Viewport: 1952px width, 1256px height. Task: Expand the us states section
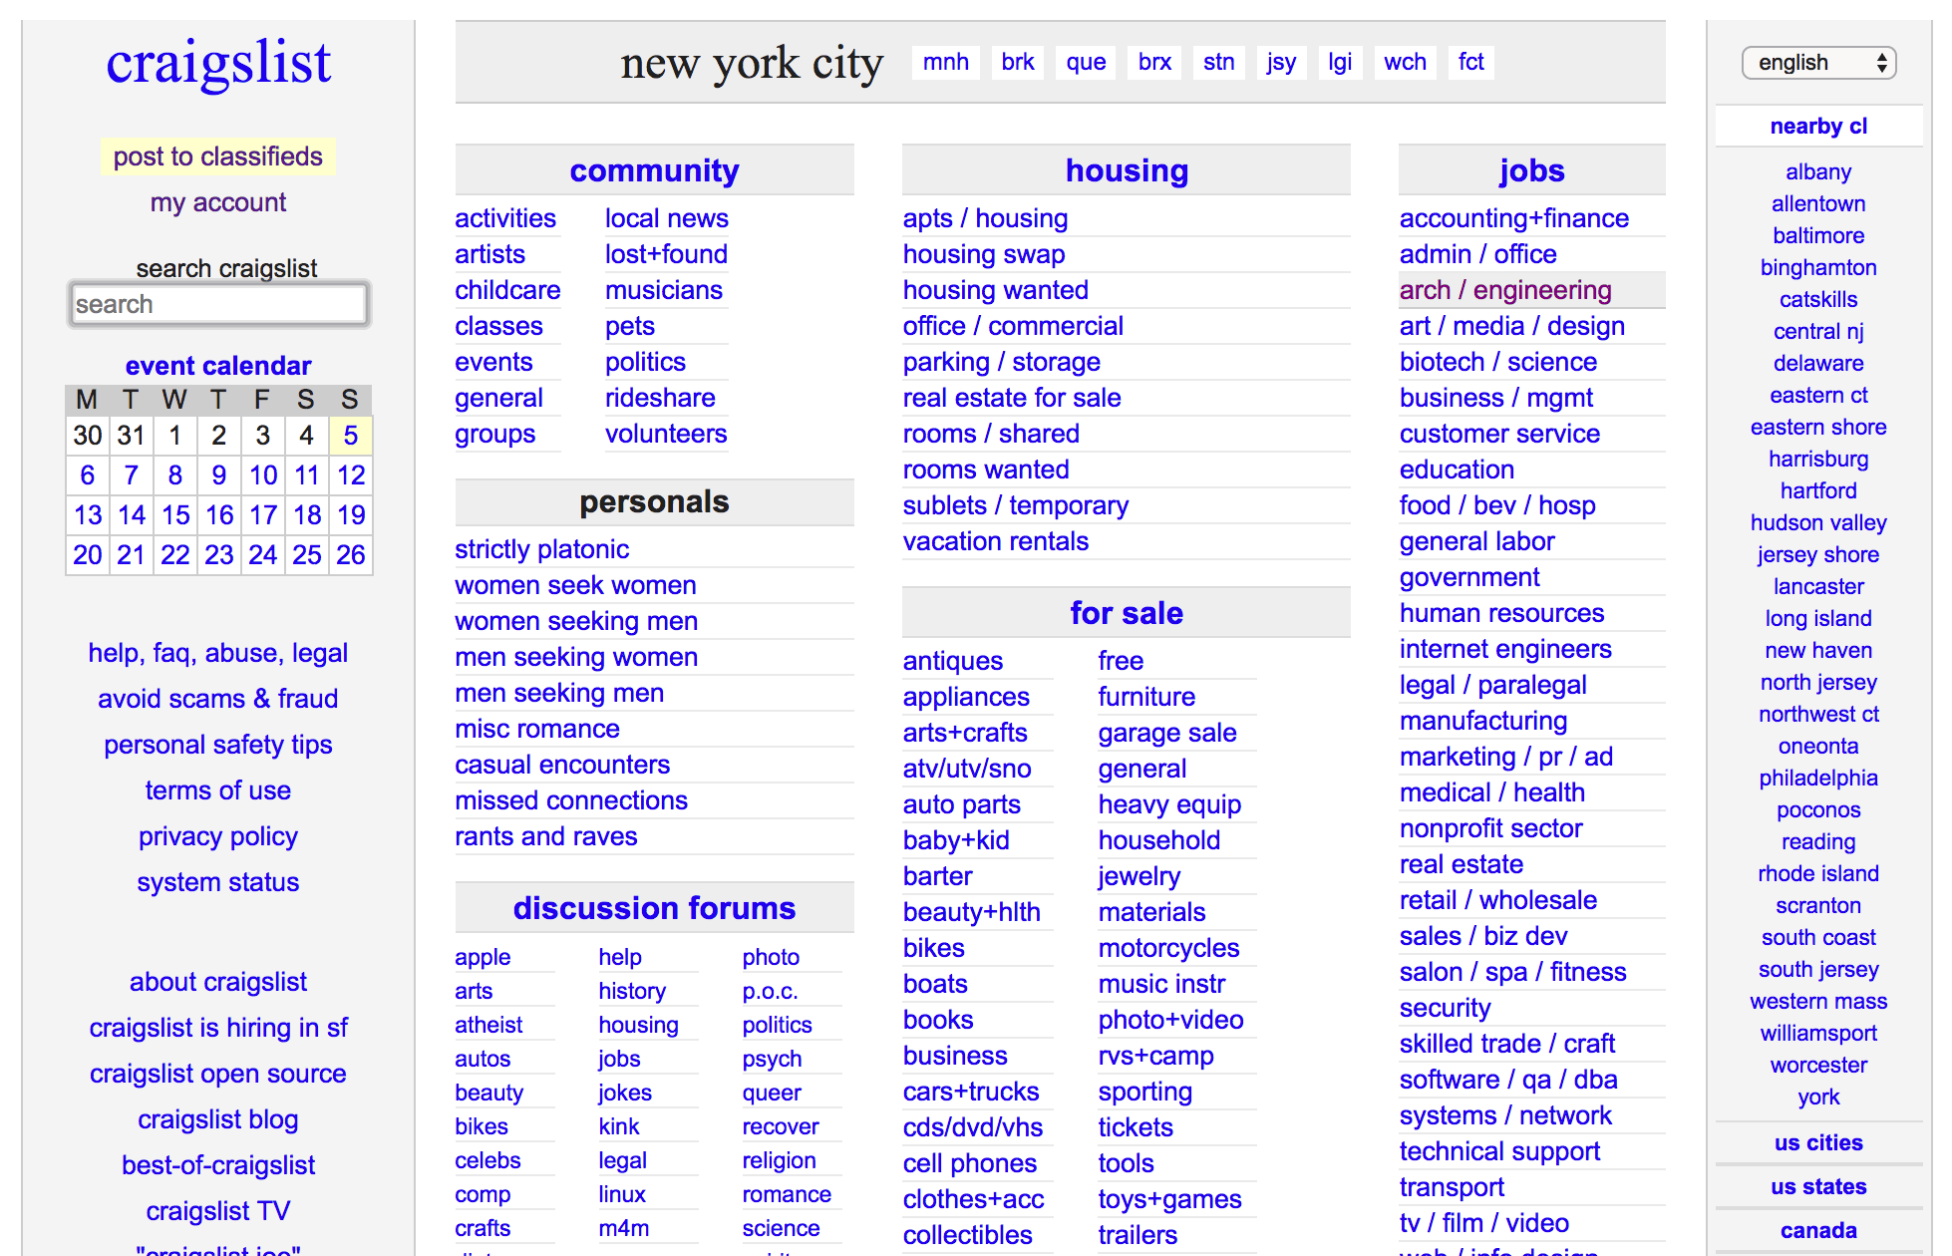pyautogui.click(x=1817, y=1186)
